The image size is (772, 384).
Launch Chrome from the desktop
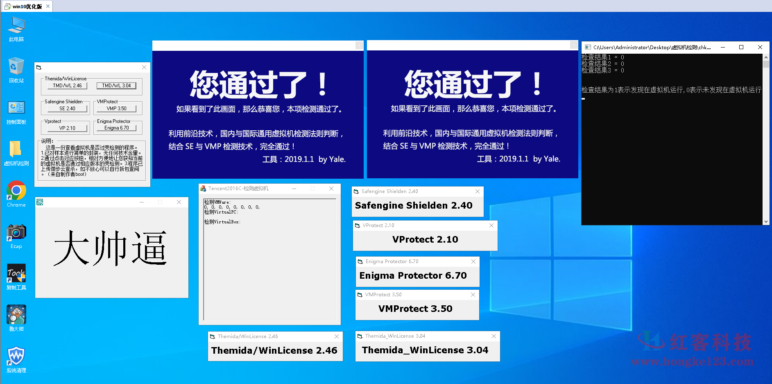pos(16,194)
